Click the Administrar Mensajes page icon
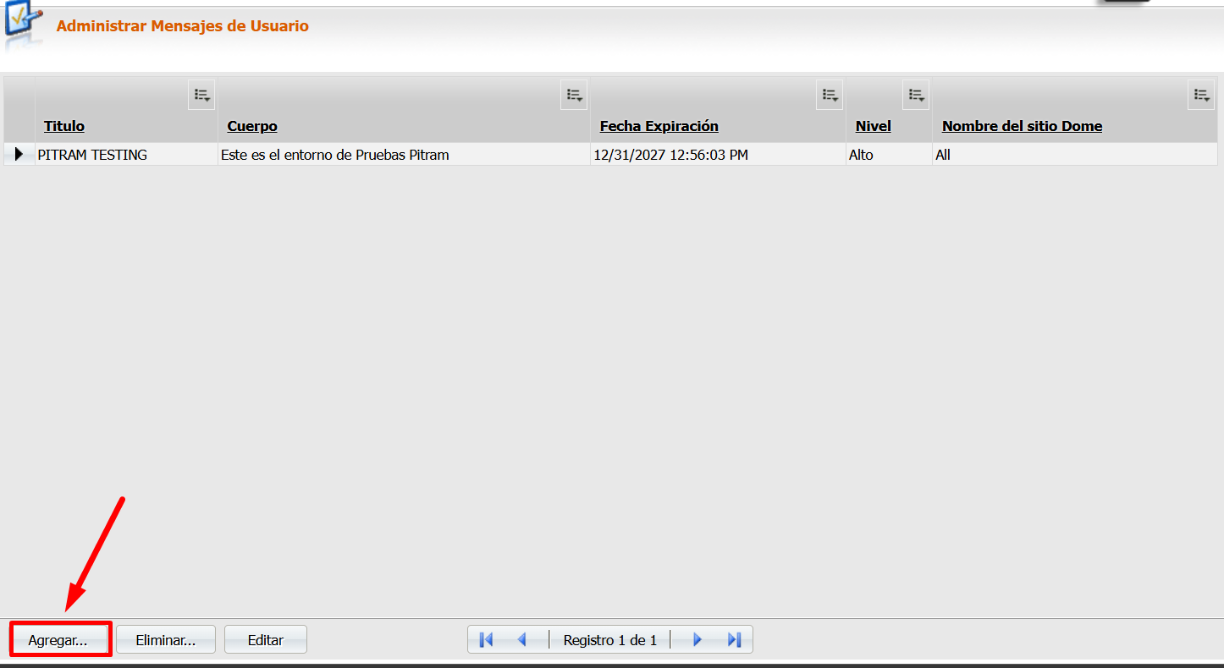The height and width of the screenshot is (668, 1224). [24, 25]
